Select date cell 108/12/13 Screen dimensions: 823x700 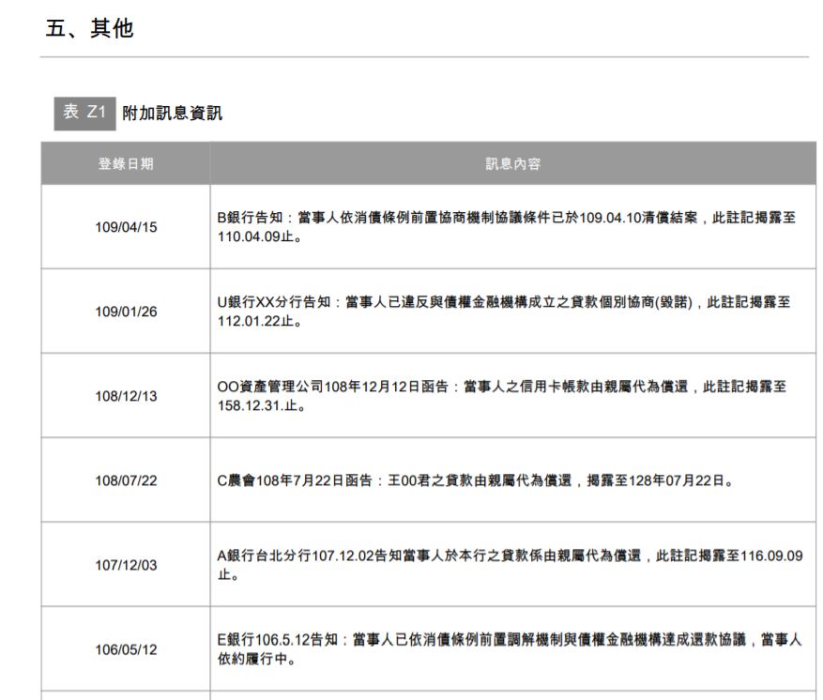tap(126, 396)
